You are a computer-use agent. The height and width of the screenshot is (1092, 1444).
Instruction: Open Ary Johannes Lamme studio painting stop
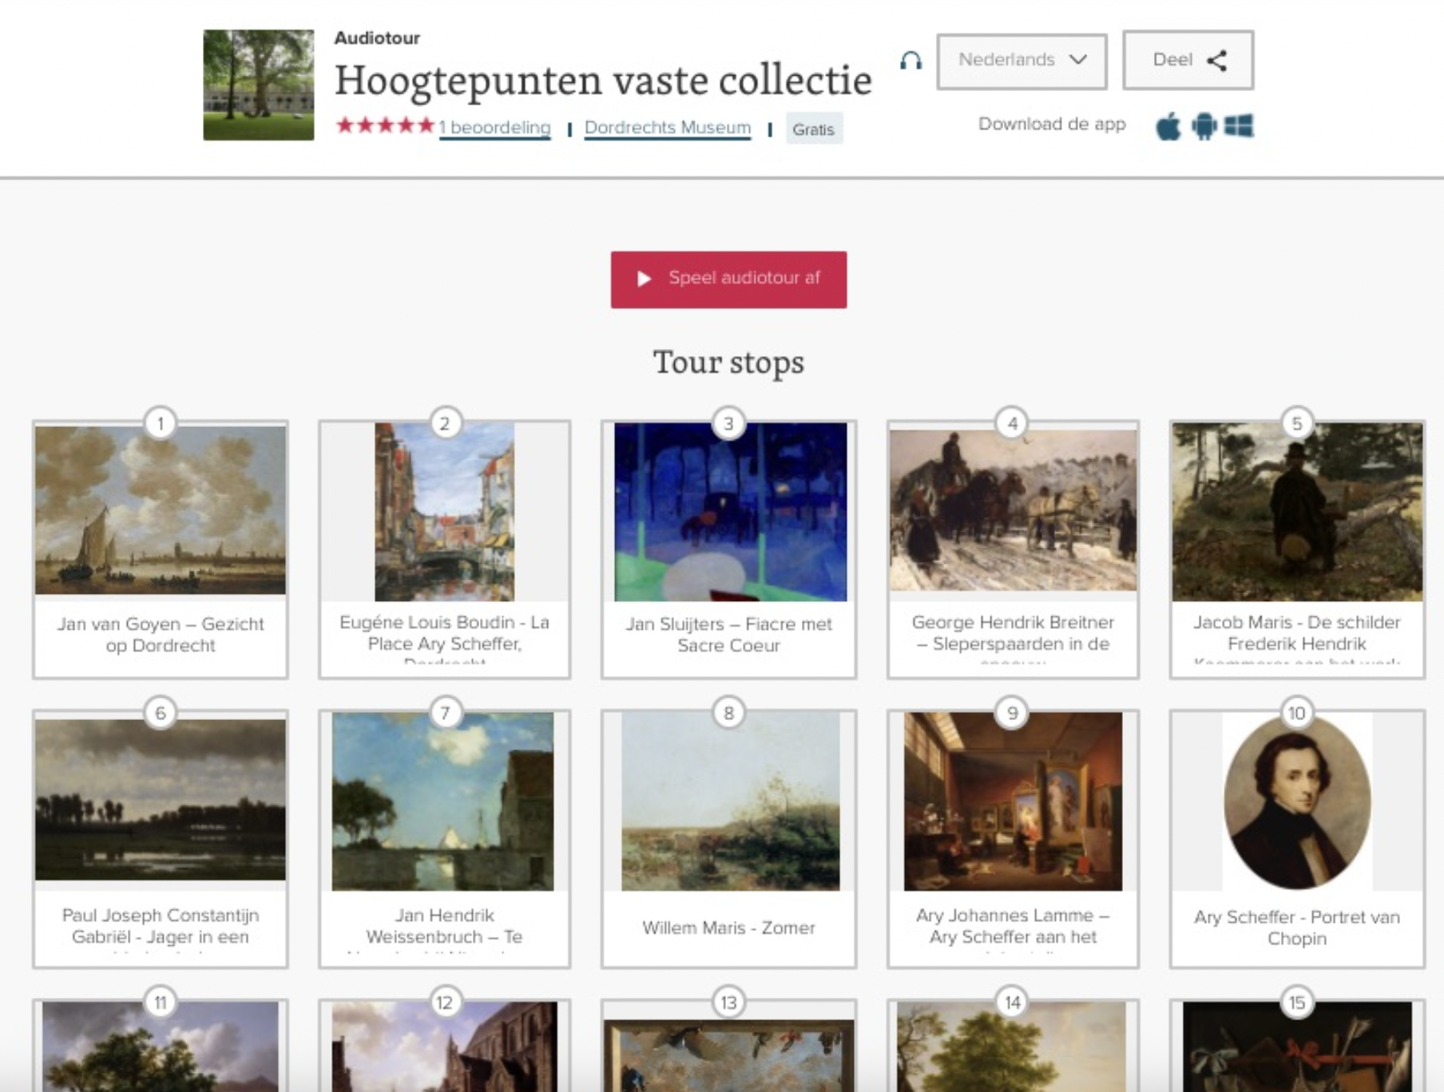[x=1013, y=838]
